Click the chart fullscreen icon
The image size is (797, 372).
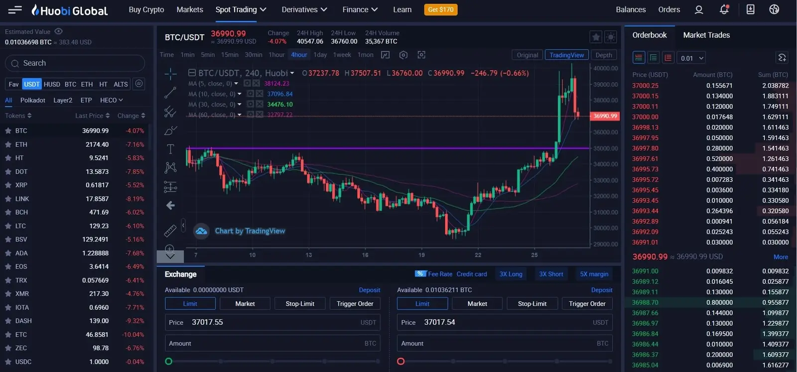point(421,55)
